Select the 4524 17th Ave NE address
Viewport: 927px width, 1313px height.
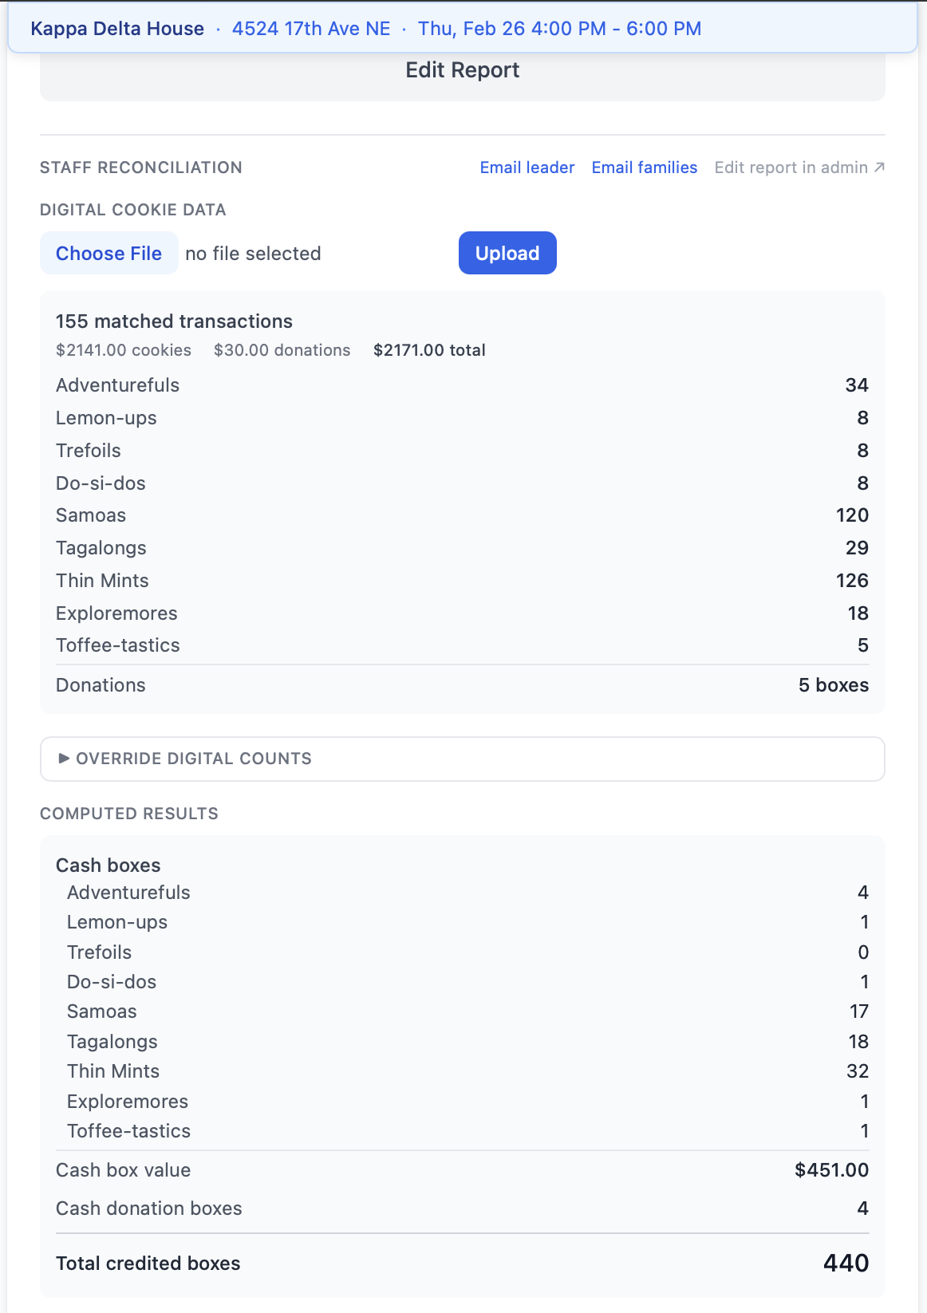tap(311, 29)
